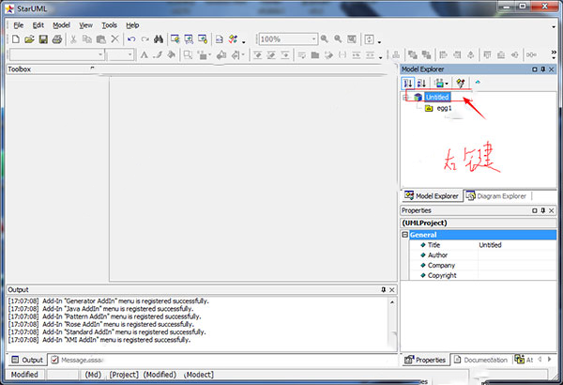Image resolution: width=563 pixels, height=385 pixels.
Task: Collapse the Untitled project tree node
Action: click(405, 98)
